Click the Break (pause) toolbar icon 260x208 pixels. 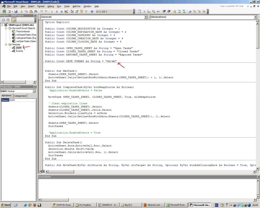coord(57,11)
